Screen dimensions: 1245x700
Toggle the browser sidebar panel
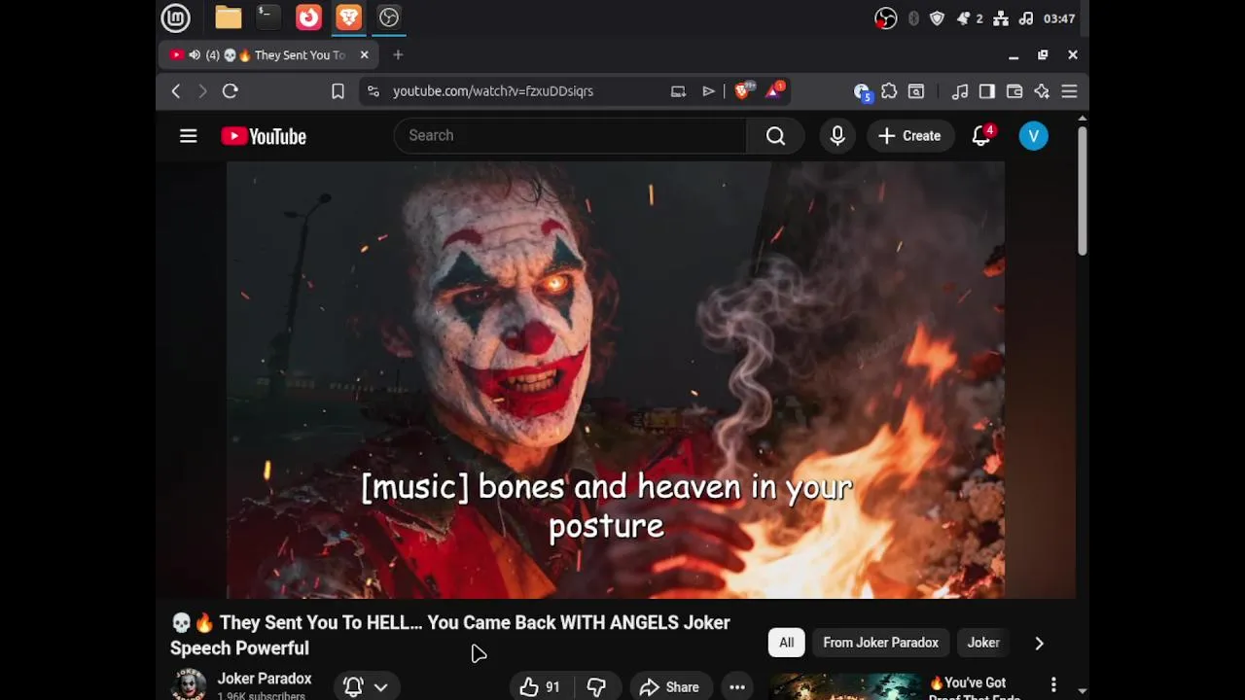pos(987,91)
